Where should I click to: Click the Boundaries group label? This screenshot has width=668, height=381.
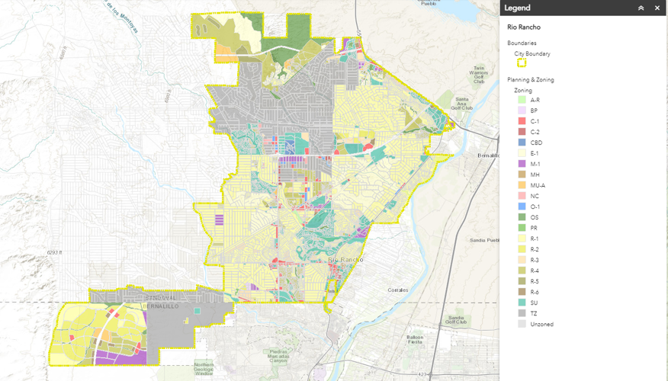tap(522, 43)
